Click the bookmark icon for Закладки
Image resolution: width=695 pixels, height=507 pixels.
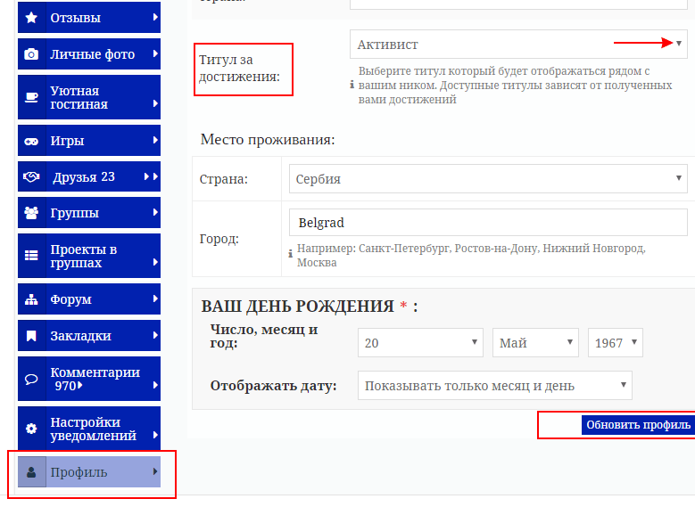[31, 336]
